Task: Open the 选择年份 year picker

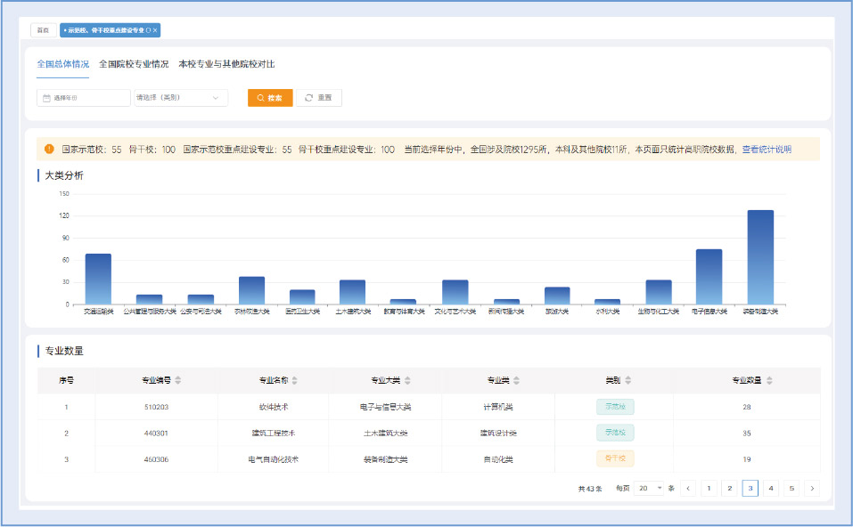Action: 84,98
